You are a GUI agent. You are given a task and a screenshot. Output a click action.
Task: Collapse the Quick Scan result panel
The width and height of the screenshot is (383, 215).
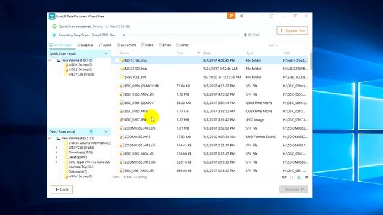106,53
